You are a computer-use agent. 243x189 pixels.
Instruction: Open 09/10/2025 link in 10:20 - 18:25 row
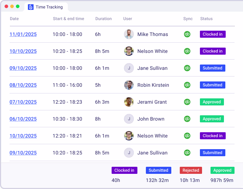coord(23,153)
